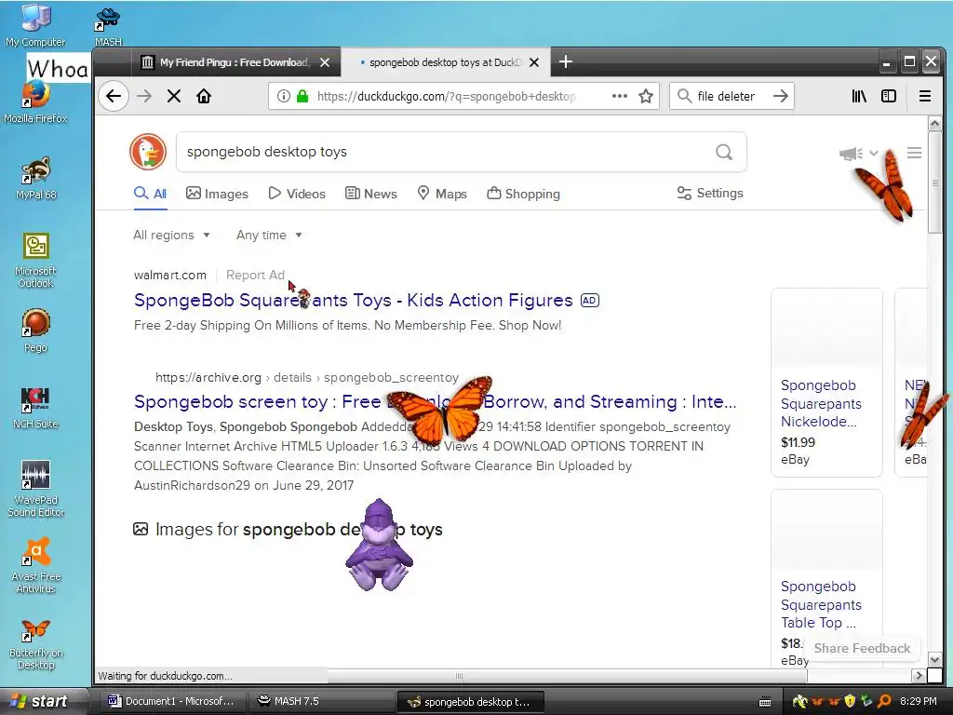Go back with the browser back arrow
The height and width of the screenshot is (715, 953).
114,96
